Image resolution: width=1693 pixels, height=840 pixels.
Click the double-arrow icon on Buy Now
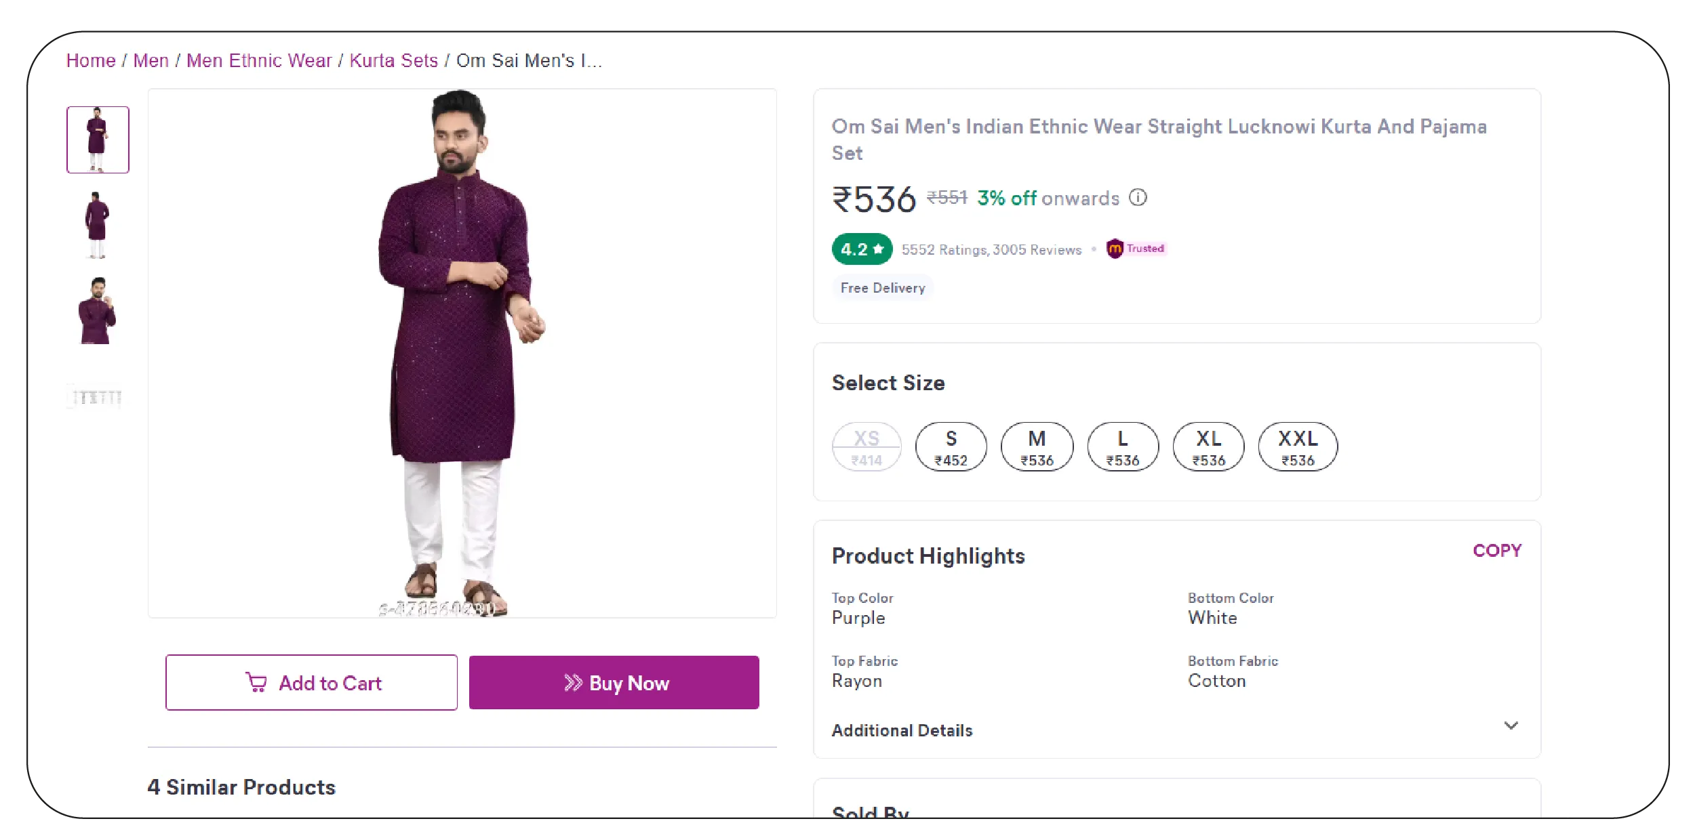[573, 682]
